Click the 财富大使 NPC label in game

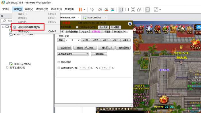click(x=182, y=53)
